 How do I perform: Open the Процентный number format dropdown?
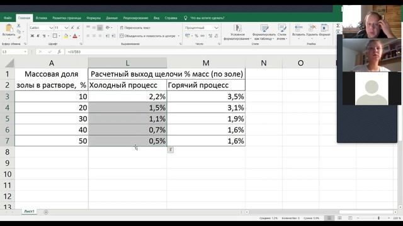point(216,28)
